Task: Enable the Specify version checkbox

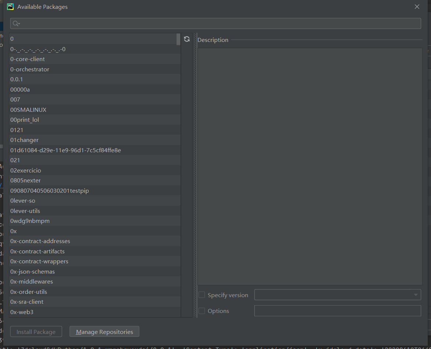Action: click(x=202, y=295)
